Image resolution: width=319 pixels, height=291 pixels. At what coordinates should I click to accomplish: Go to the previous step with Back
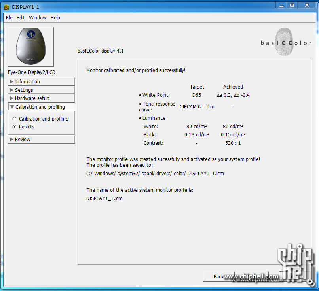219,277
